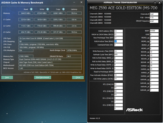The height and width of the screenshot is (123, 163).
Task: Click the ChannelA-DIMM1 16384MB entry
Action: tap(101, 14)
